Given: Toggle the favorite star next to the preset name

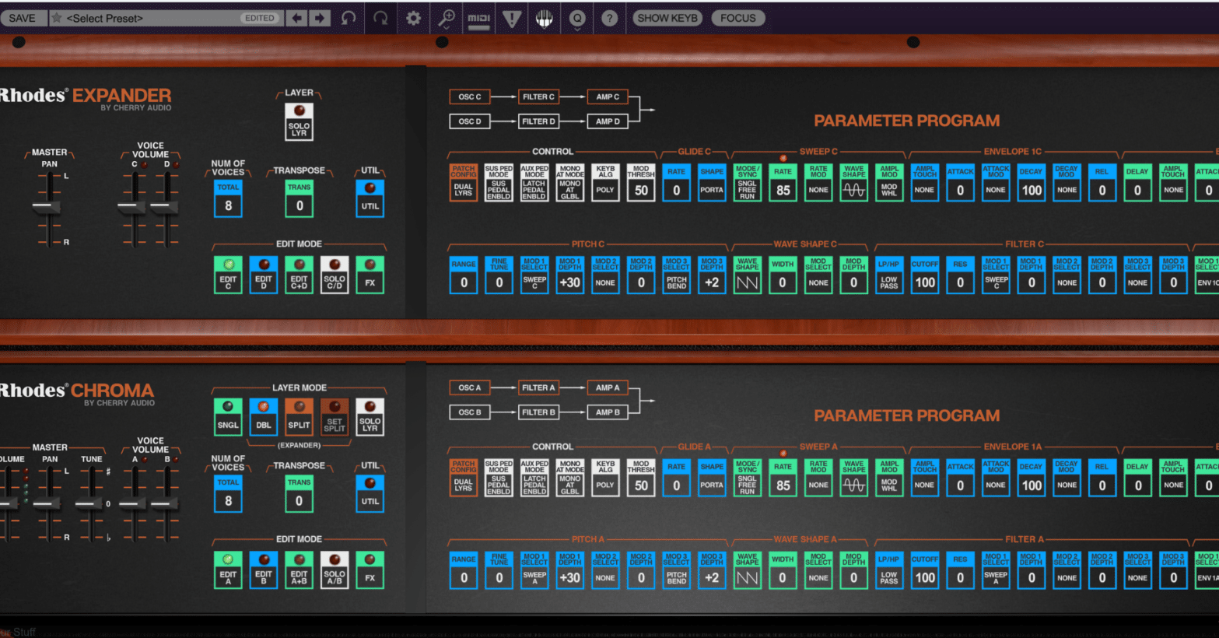Looking at the screenshot, I should click(55, 17).
